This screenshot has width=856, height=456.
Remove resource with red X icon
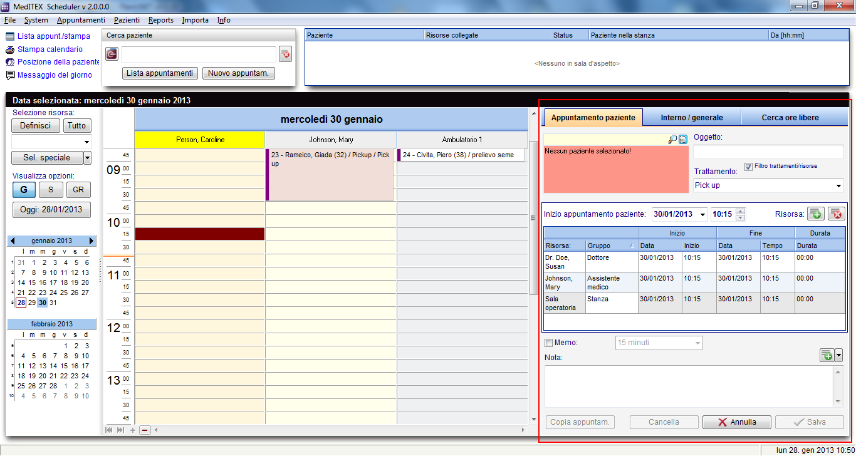point(837,214)
